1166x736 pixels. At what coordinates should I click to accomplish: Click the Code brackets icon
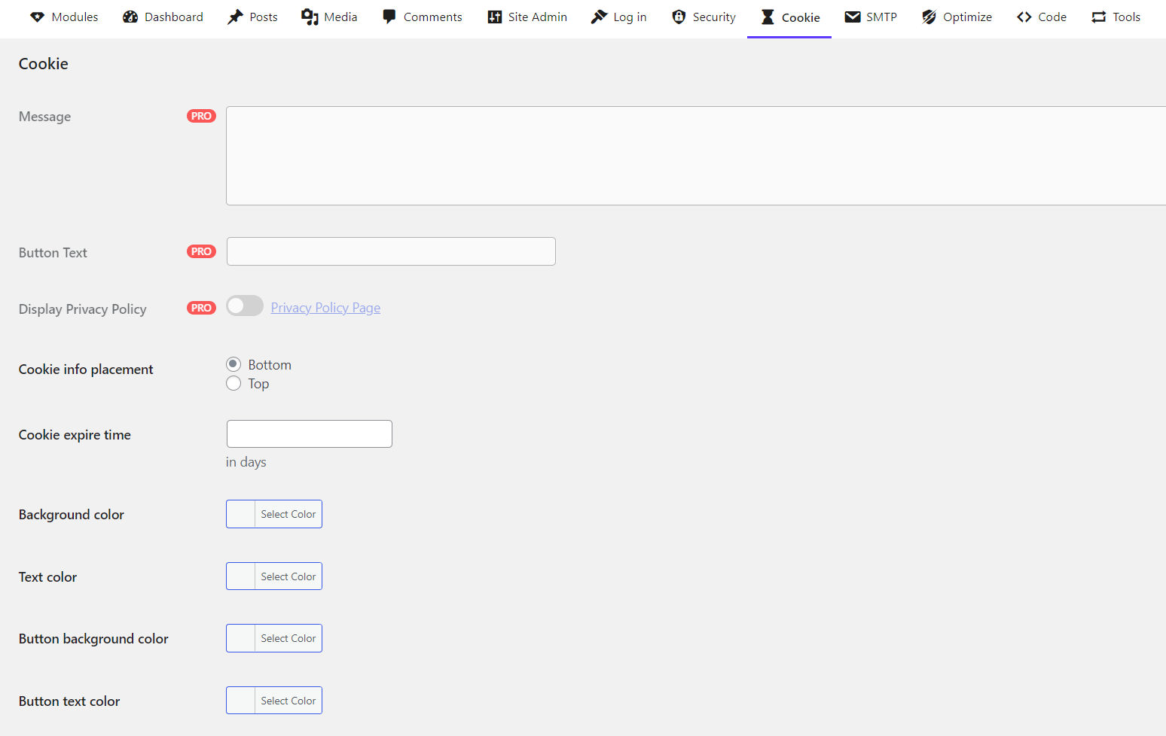pyautogui.click(x=1024, y=17)
